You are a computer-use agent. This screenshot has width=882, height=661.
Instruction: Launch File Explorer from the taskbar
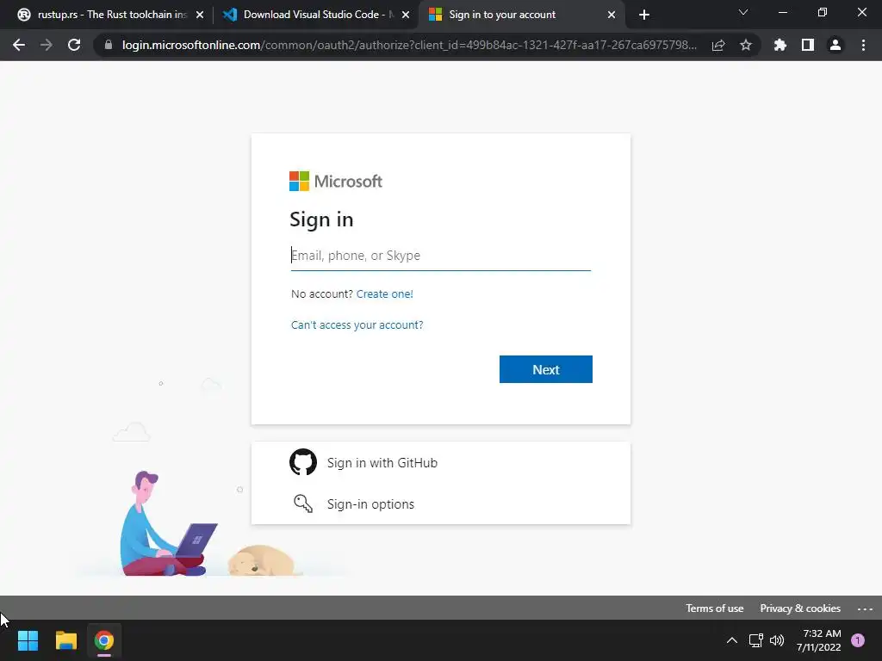point(65,640)
